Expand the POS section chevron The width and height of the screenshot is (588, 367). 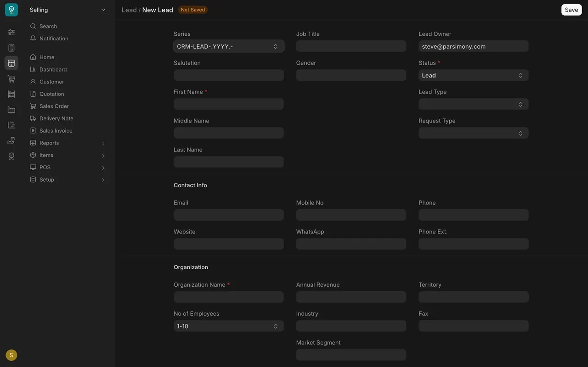pyautogui.click(x=103, y=167)
